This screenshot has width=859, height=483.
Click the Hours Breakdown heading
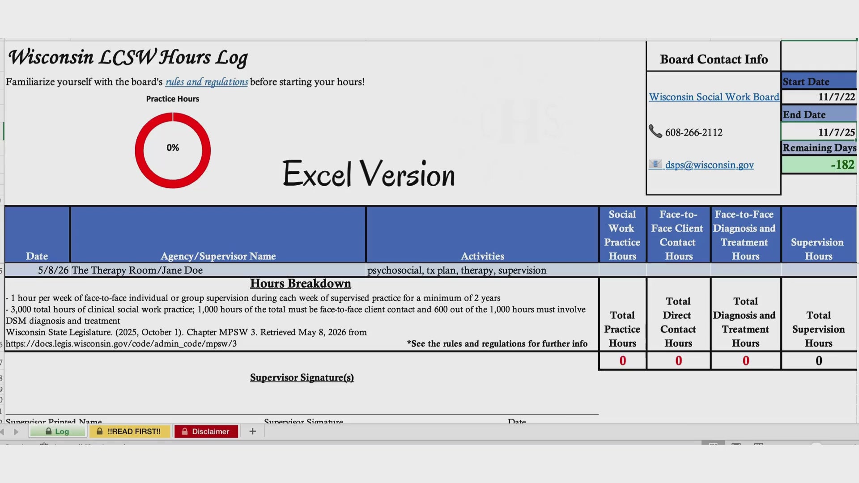click(x=300, y=284)
